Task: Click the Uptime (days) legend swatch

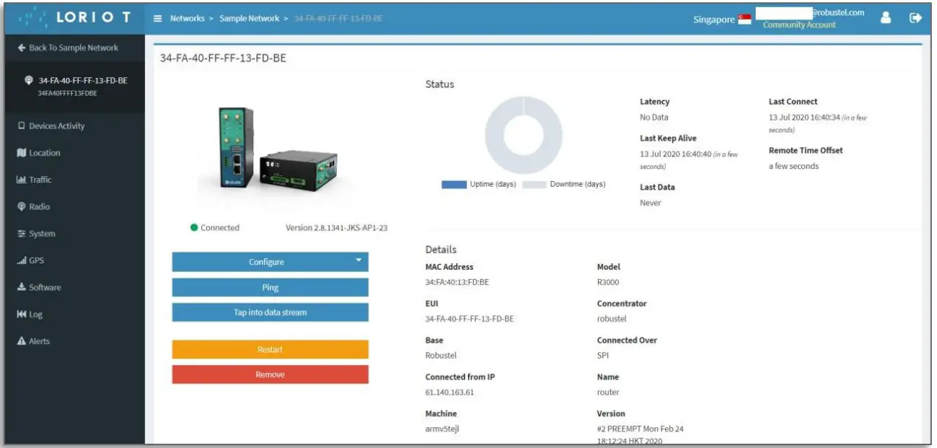Action: pyautogui.click(x=454, y=185)
